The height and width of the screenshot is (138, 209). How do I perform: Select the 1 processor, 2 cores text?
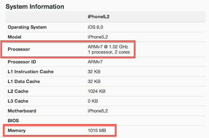(x=109, y=52)
